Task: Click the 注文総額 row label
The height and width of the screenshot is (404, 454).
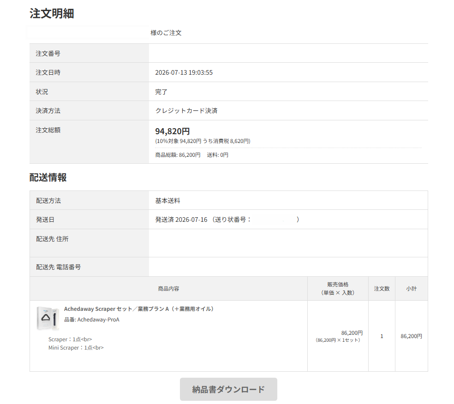Action: pyautogui.click(x=48, y=130)
